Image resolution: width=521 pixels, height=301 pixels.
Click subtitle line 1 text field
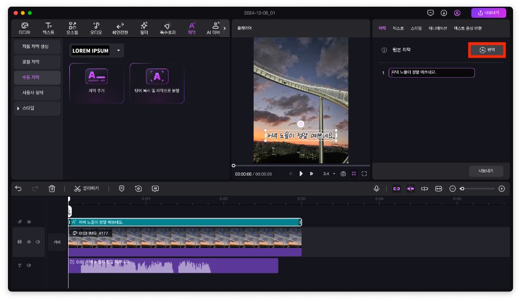(x=432, y=73)
